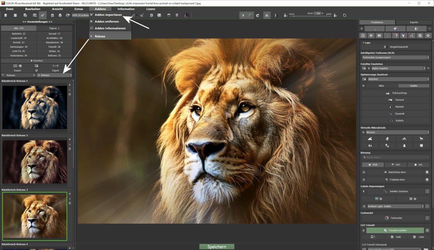Screen dimensions: 434x250
Task: Open the Fotofilm Emulation digital negative dropdown
Action: click(398, 68)
